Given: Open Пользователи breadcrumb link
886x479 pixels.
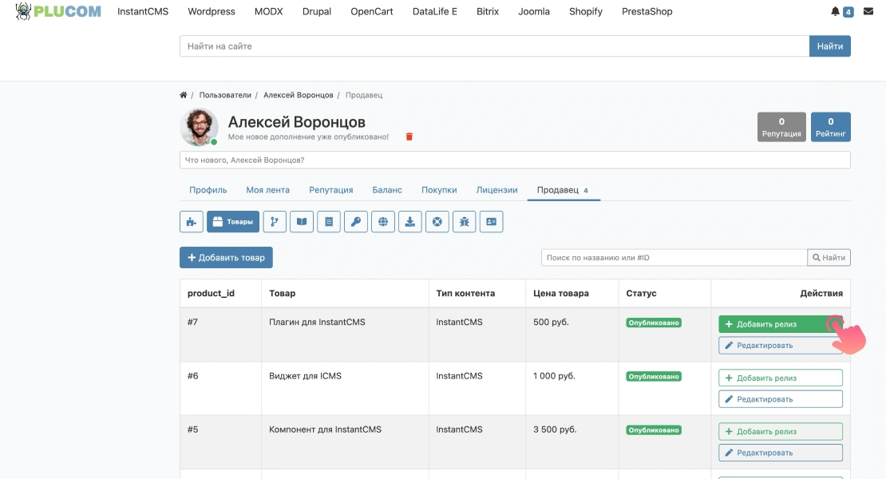Looking at the screenshot, I should 225,95.
